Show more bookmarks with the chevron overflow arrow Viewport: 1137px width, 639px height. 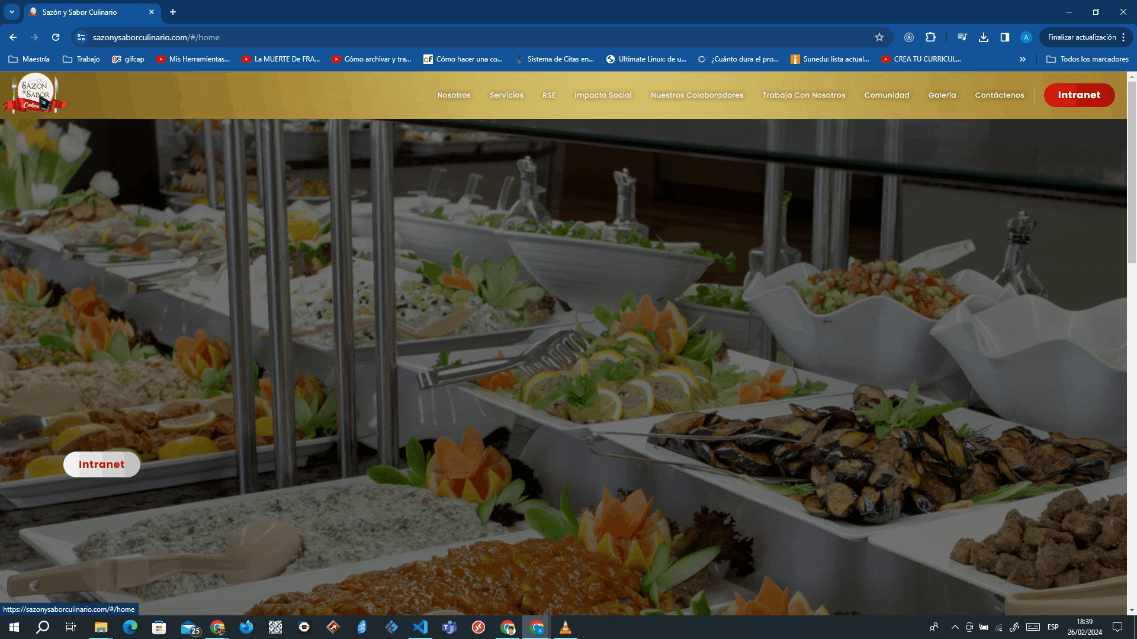tap(1022, 59)
